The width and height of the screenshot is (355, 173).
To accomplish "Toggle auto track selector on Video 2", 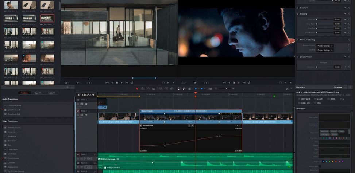I will coord(82,104).
